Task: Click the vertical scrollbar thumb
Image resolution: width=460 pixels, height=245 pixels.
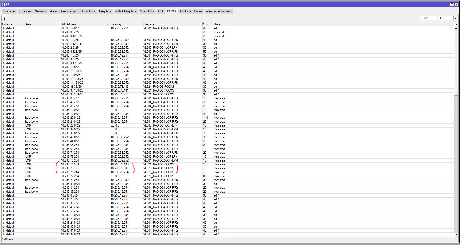Action: pyautogui.click(x=456, y=63)
